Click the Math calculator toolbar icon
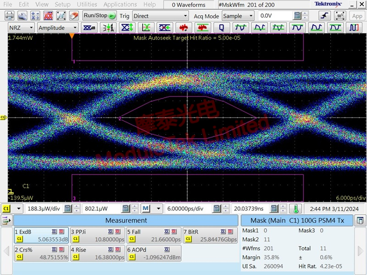The width and height of the screenshot is (367, 275). [x=35, y=16]
